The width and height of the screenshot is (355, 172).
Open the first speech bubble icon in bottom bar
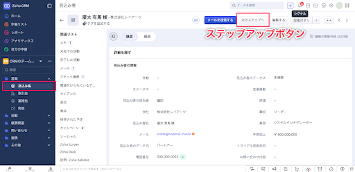252,169
